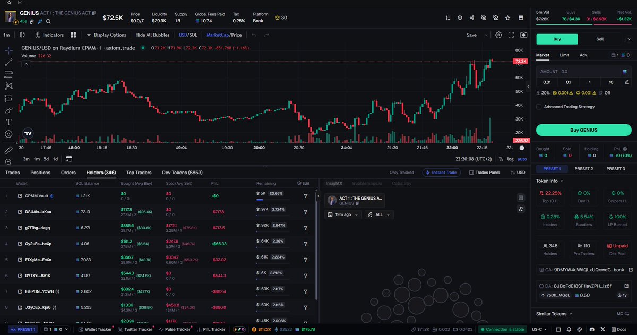The width and height of the screenshot is (637, 335).
Task: Open the Trades Panel button
Action: [x=484, y=173]
